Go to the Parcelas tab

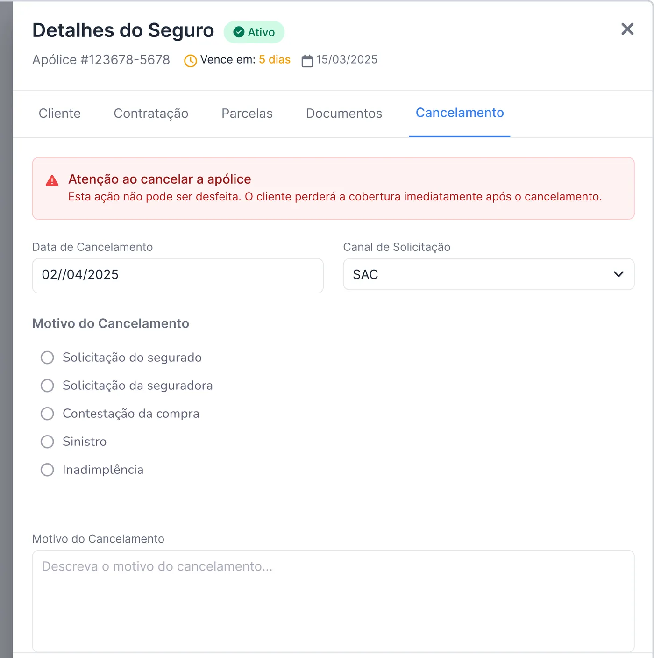pos(247,114)
